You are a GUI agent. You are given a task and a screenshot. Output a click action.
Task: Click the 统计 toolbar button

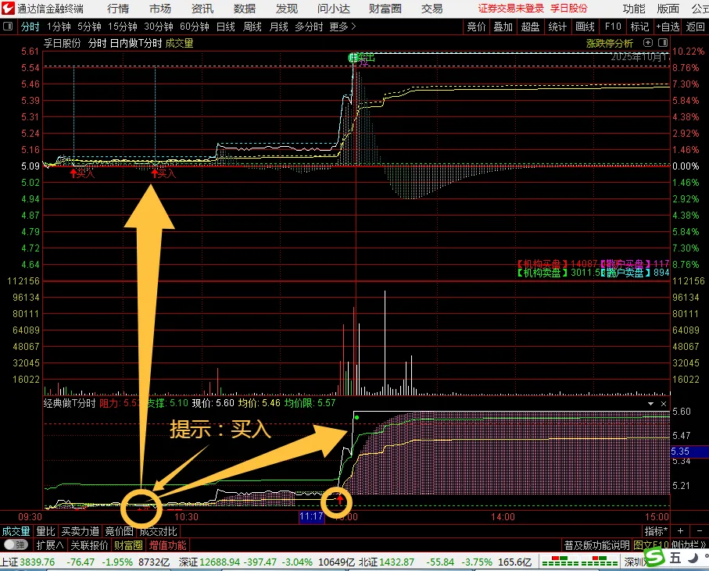click(557, 27)
